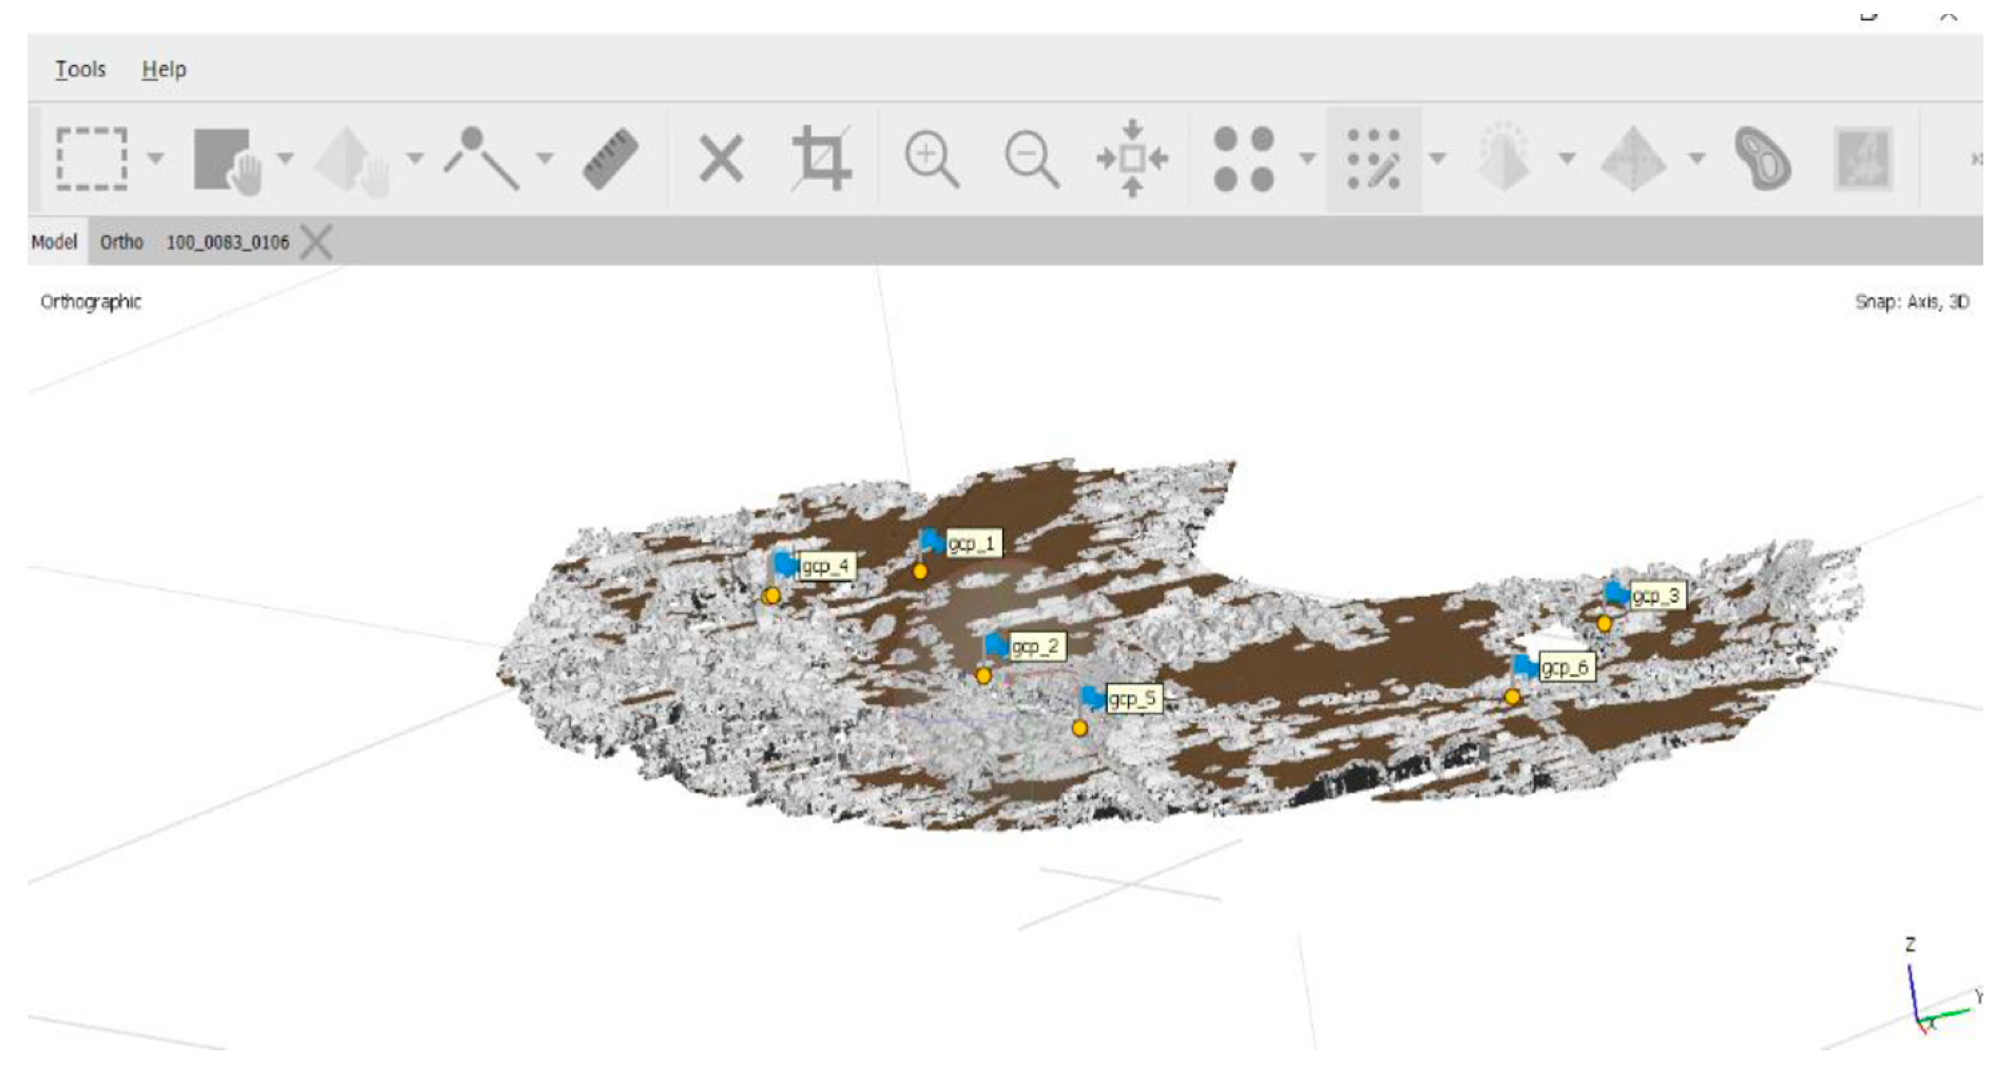Toggle the point cloud view

(1243, 159)
